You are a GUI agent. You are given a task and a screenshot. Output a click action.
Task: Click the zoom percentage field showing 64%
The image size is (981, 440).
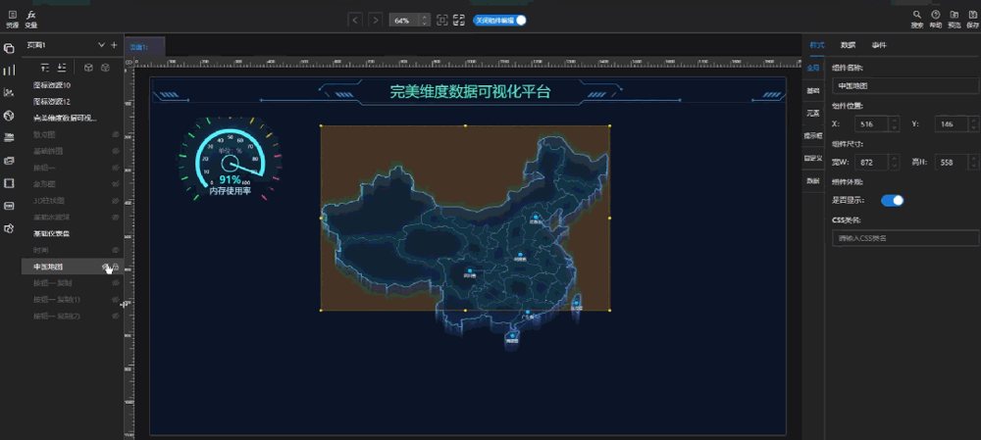coord(405,20)
